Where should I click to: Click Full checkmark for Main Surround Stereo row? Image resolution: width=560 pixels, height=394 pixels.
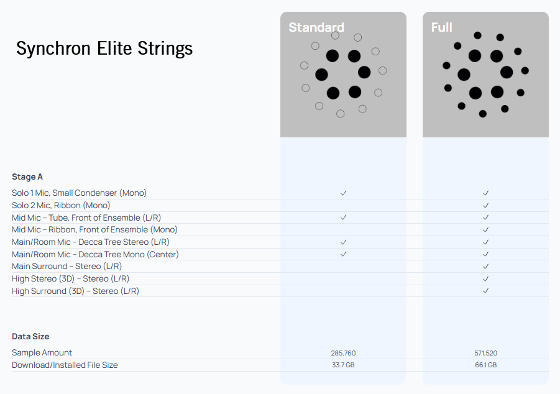pyautogui.click(x=485, y=267)
